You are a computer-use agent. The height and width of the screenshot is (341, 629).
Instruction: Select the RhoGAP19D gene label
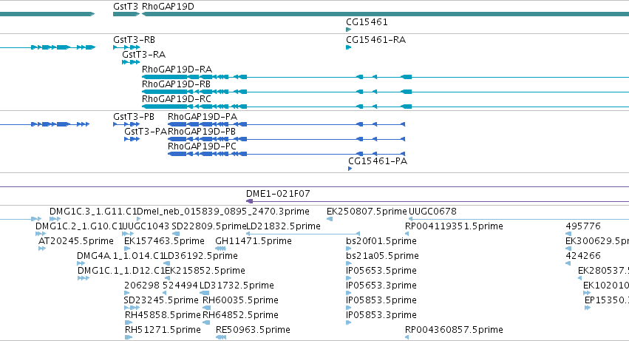click(x=168, y=7)
